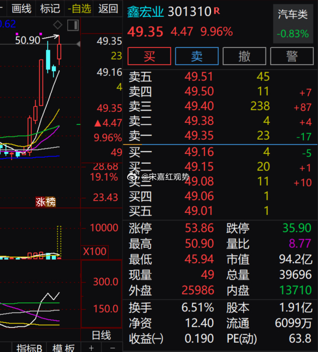
Task: Click the price-axis arrow marker at 49.35
Action: click(79, 44)
